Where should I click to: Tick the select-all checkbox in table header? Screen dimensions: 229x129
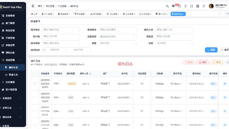pyautogui.click(x=35, y=73)
